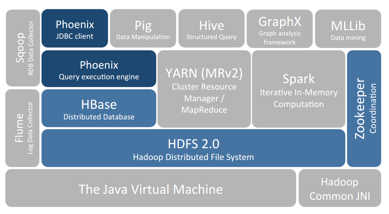Image resolution: width=389 pixels, height=214 pixels.
Task: Select the Flume Log Data Collector block
Action: click(22, 128)
